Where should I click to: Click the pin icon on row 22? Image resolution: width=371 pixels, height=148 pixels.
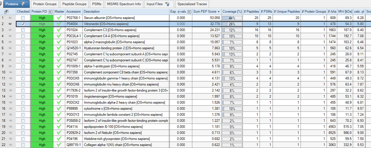pyautogui.click(x=10, y=145)
